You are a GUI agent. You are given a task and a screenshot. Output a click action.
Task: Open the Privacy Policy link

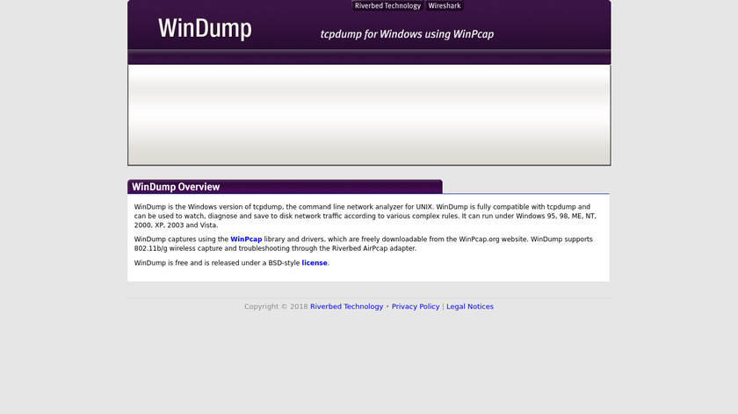[x=416, y=306]
